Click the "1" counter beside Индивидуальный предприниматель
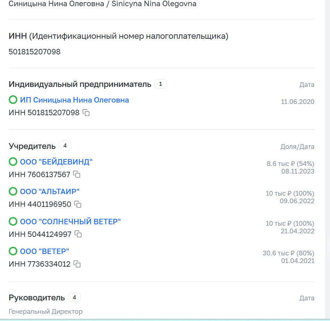 (x=160, y=84)
